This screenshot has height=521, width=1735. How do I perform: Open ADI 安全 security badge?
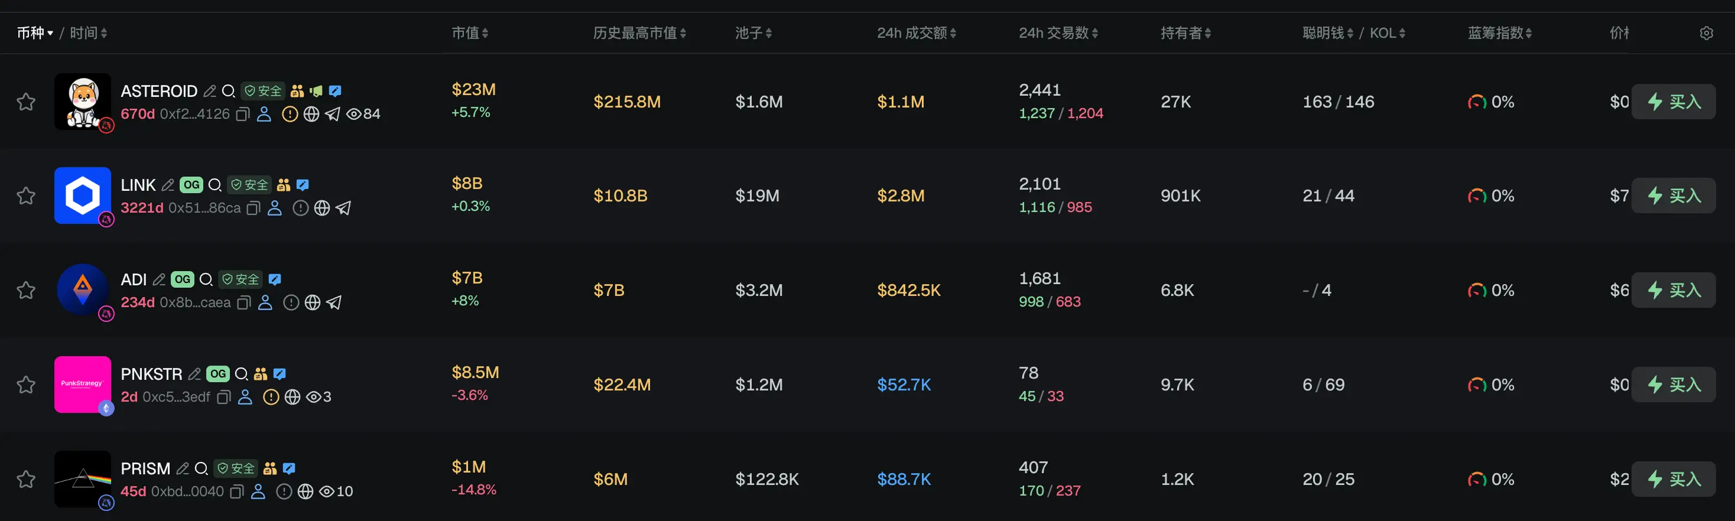(241, 279)
